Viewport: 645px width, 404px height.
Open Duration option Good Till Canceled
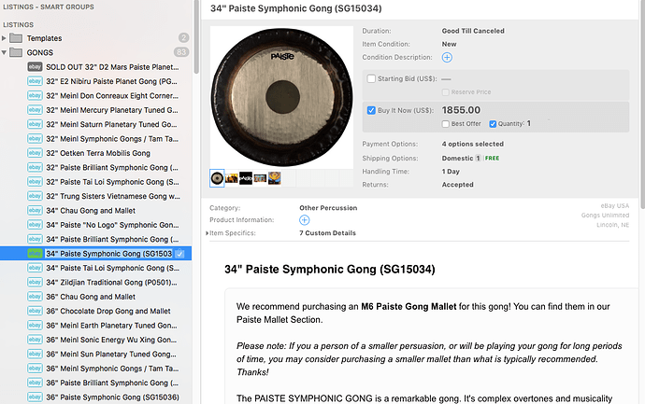(x=473, y=31)
